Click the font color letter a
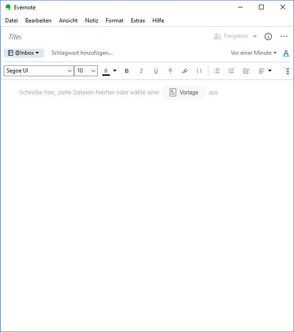Viewport: 294px width, 332px height. point(106,71)
